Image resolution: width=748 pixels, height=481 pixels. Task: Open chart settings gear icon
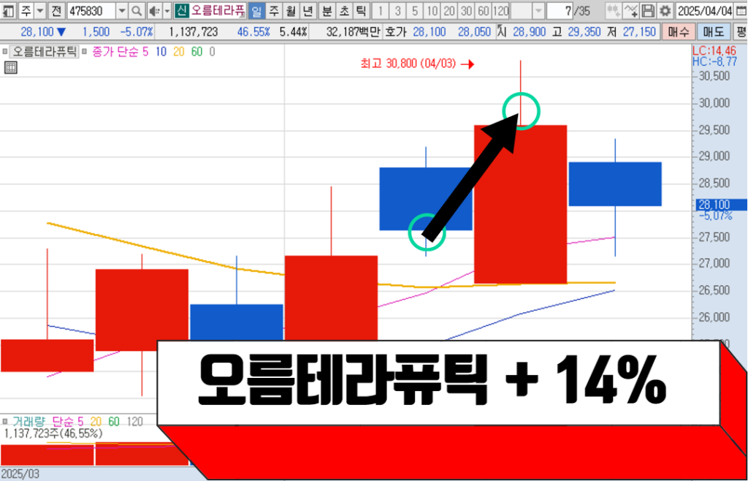click(x=664, y=10)
